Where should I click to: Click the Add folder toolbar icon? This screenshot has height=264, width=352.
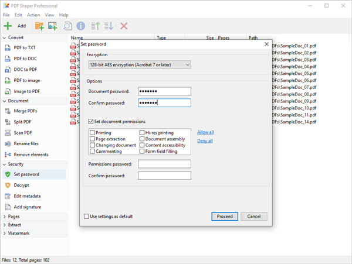(x=39, y=26)
